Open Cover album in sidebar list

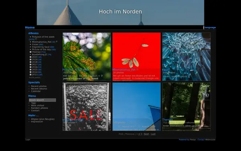point(35,44)
